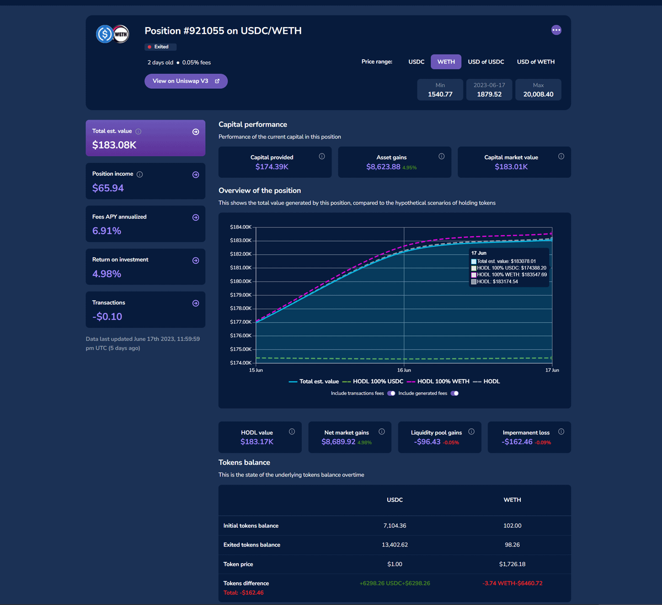Image resolution: width=662 pixels, height=605 pixels.
Task: Click the info icon beside Total est. value
Action: click(x=138, y=131)
